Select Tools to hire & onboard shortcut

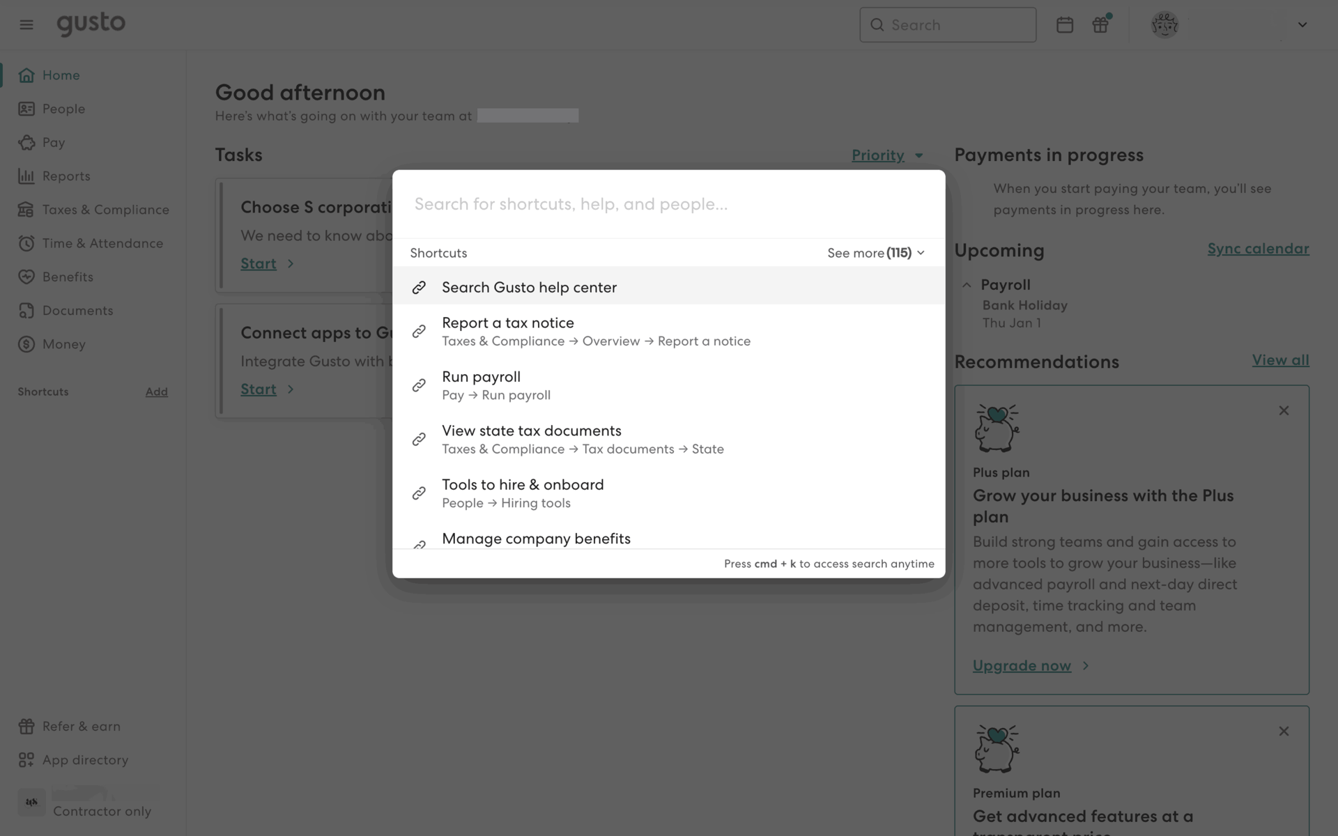pos(668,493)
